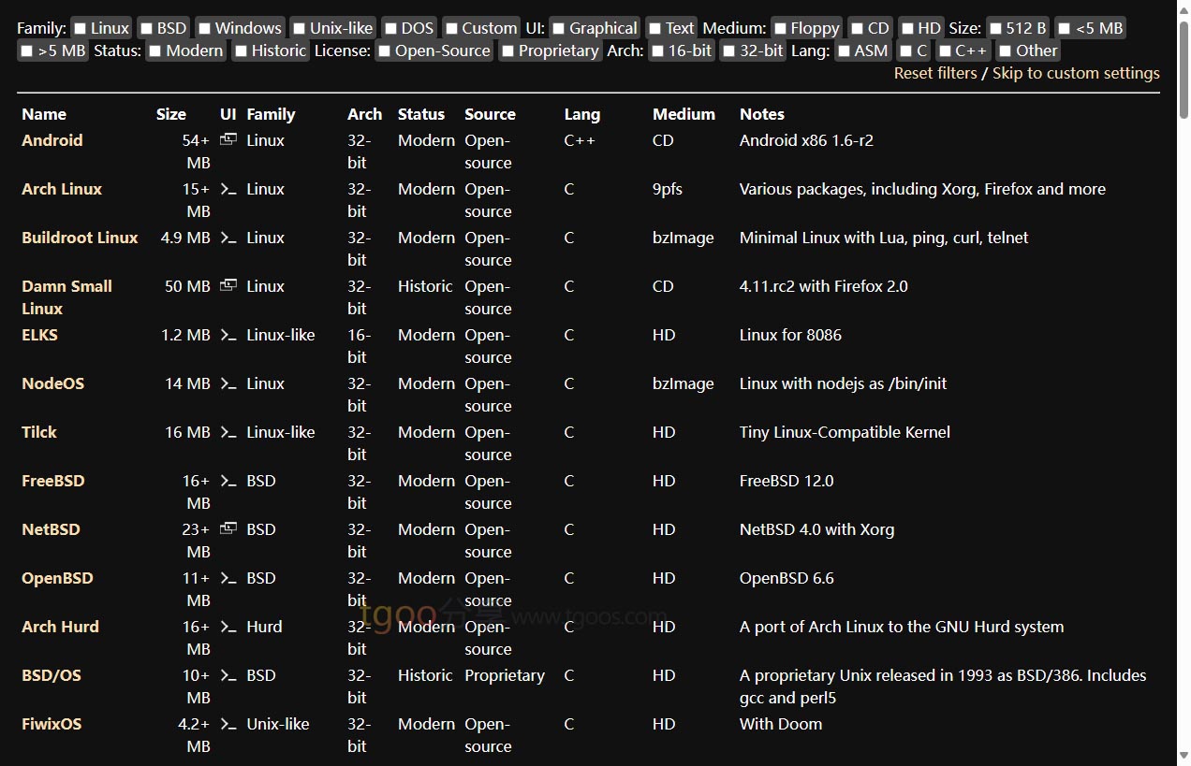Follow the Skip to custom settings link
This screenshot has height=766, width=1191.
(x=1076, y=73)
